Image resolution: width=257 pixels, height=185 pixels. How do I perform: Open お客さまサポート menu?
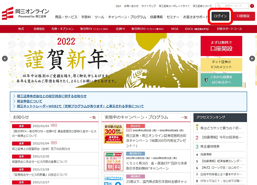(196, 17)
